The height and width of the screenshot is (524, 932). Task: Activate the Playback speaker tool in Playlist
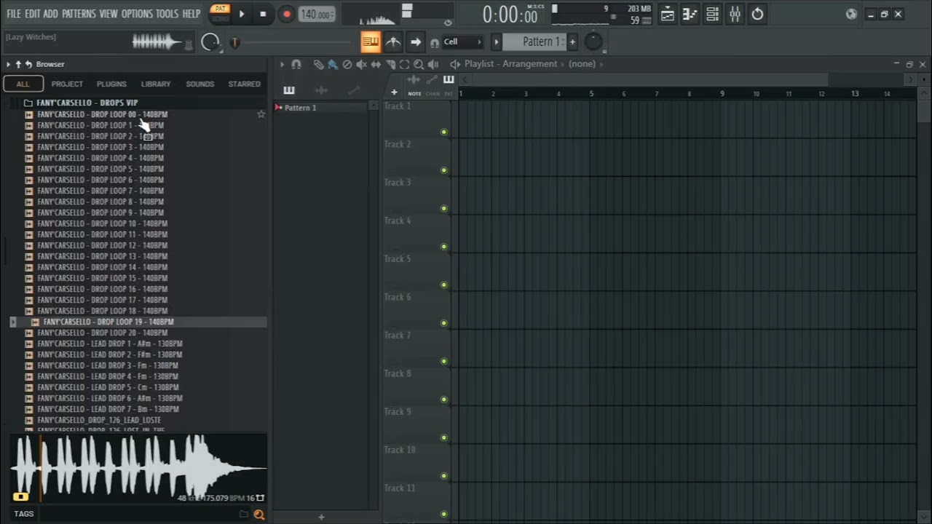[433, 64]
